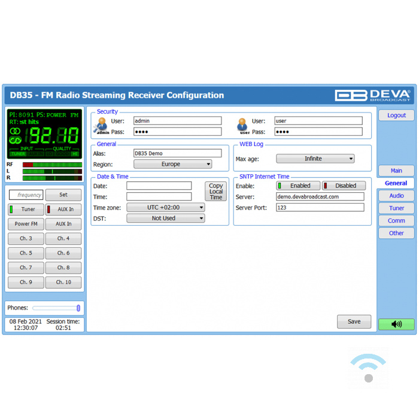The image size is (419, 419).
Task: Click the admin Pass field
Action: 177,132
